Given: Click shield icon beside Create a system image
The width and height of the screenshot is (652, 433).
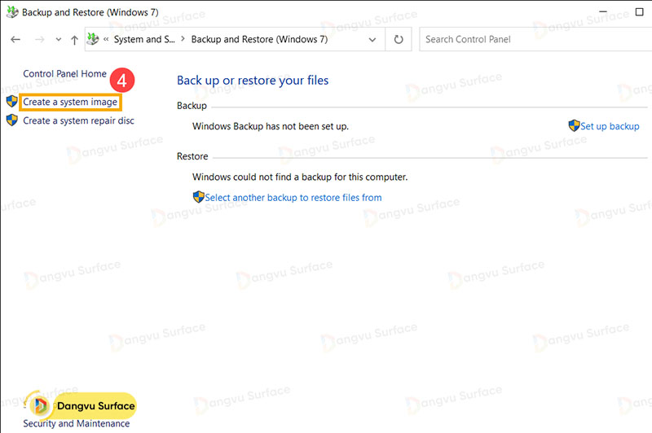Looking at the screenshot, I should pyautogui.click(x=12, y=101).
